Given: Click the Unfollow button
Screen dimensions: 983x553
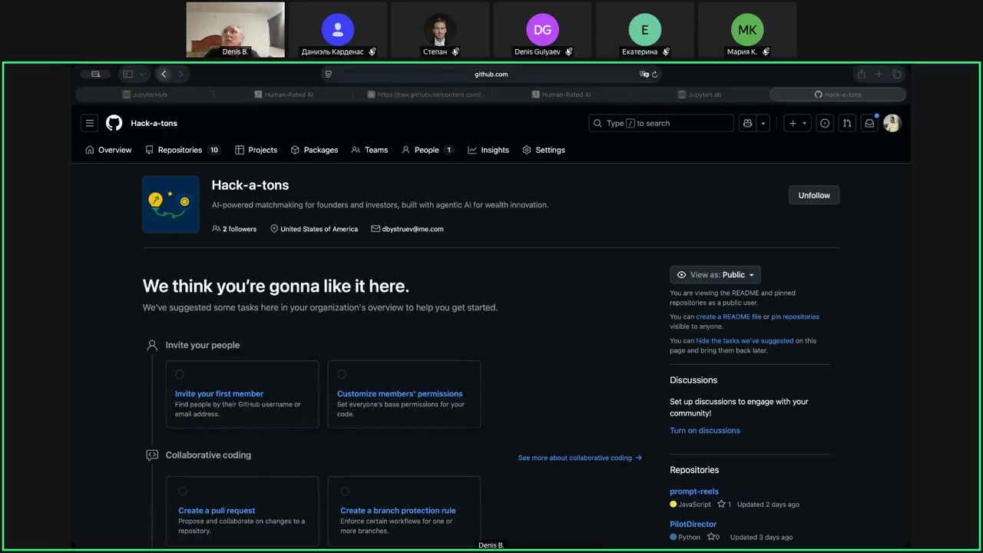Looking at the screenshot, I should tap(814, 195).
